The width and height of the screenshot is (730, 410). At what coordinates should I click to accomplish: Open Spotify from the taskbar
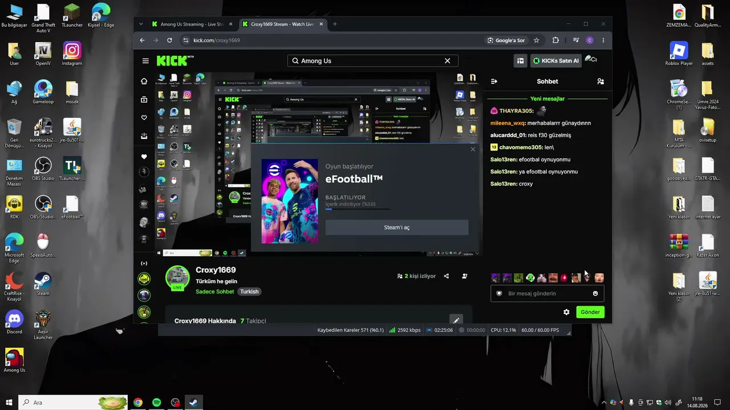(x=157, y=403)
